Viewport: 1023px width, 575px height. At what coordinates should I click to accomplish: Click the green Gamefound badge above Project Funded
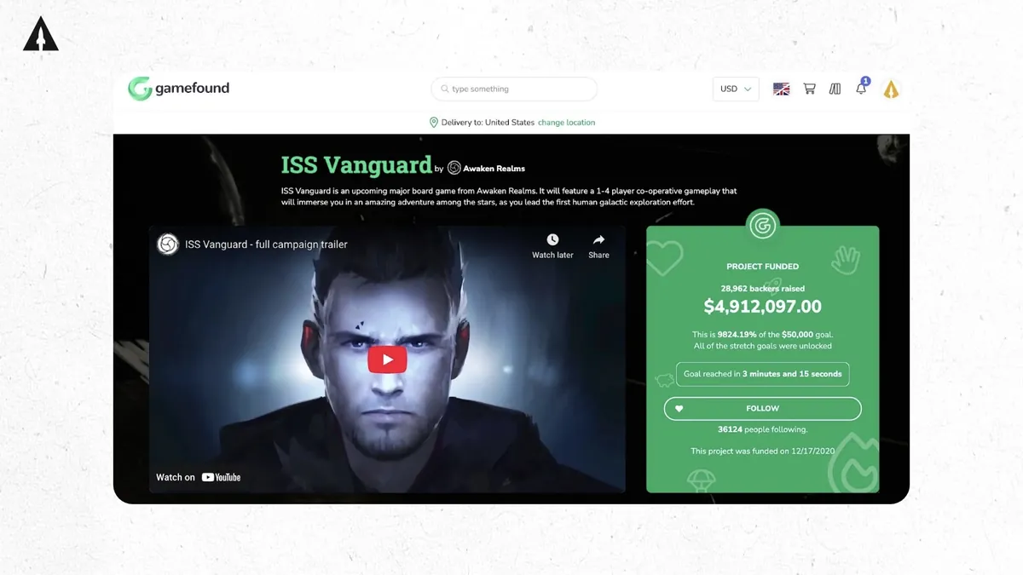[762, 226]
